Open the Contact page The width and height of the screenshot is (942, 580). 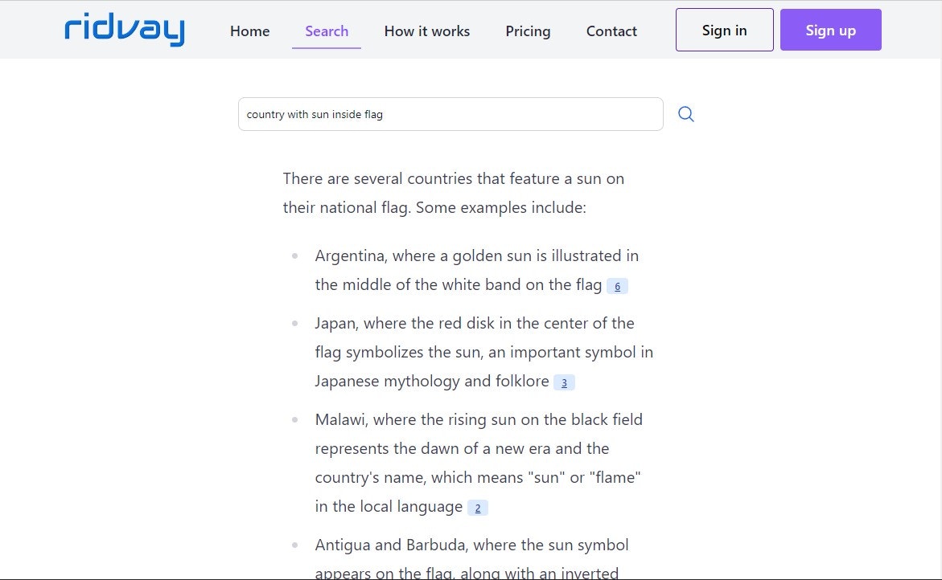(x=611, y=31)
